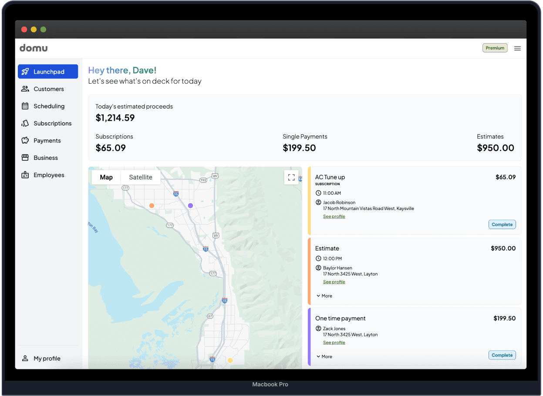The image size is (543, 396).
Task: Mark One time payment as Complete
Action: pos(502,355)
